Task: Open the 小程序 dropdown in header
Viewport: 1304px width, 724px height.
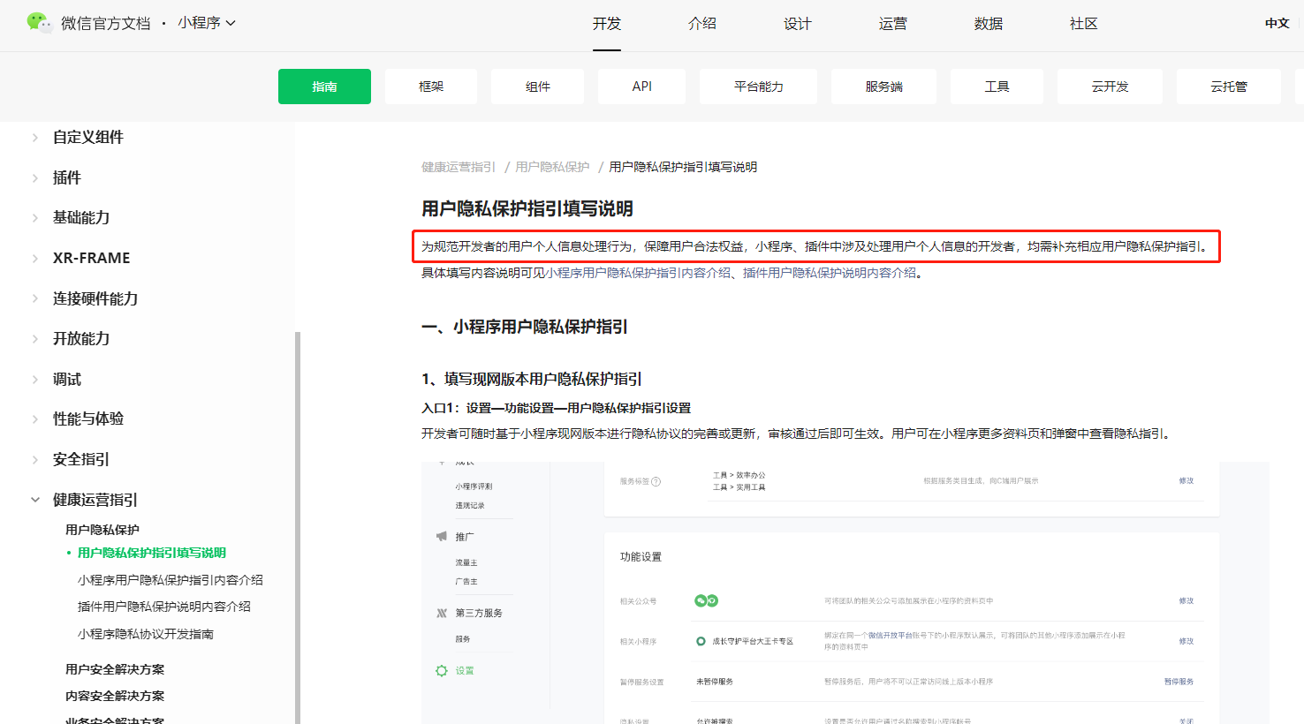Action: point(207,23)
